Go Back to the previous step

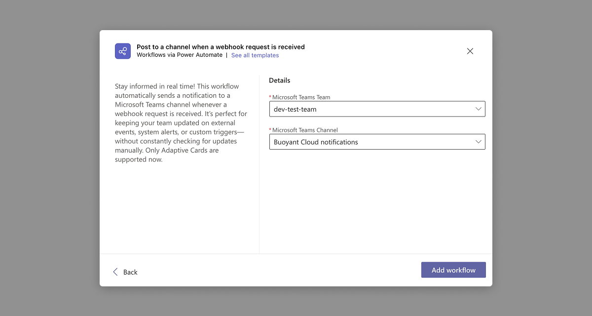[x=125, y=272]
